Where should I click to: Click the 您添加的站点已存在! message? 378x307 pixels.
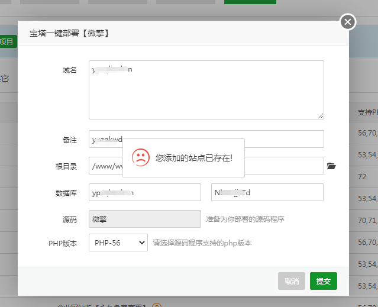point(194,158)
